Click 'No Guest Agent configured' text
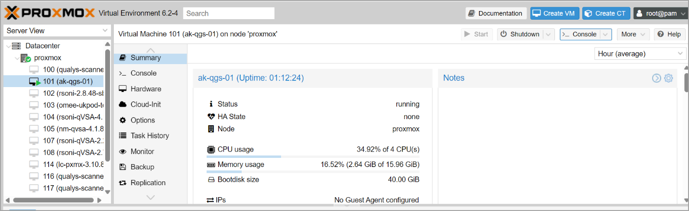 377,200
